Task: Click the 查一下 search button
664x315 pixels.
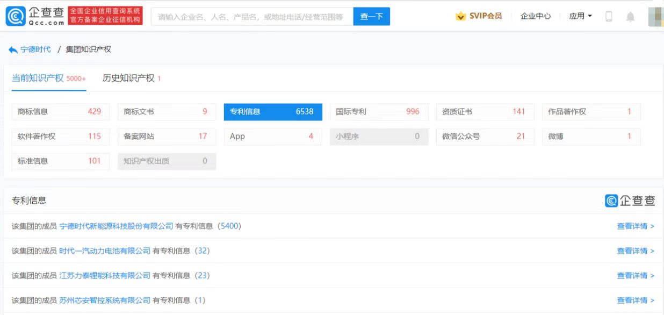Action: pyautogui.click(x=372, y=17)
